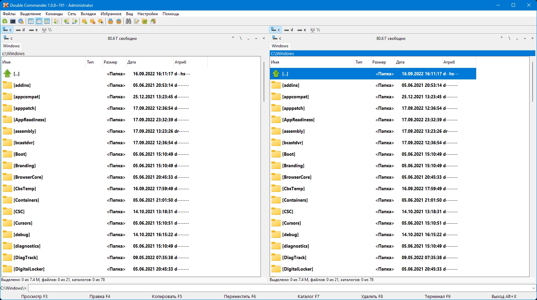Switch to thumbnails view icon
Viewport: 537px width, 300px height.
coord(47,21)
